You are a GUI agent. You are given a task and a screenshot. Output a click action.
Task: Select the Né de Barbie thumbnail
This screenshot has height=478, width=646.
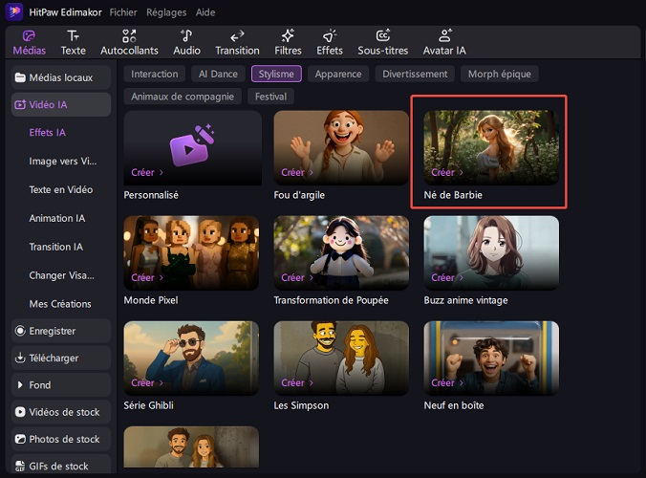click(490, 146)
